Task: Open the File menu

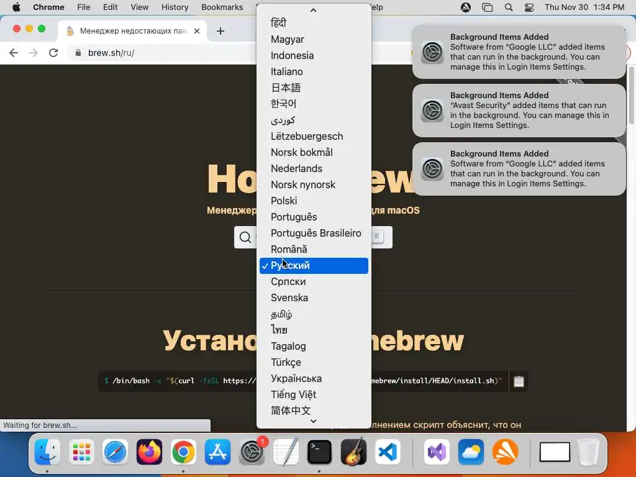Action: tap(84, 7)
